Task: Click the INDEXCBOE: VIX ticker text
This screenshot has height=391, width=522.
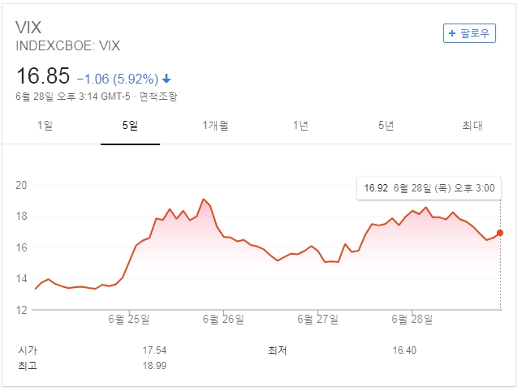Action: tap(68, 46)
